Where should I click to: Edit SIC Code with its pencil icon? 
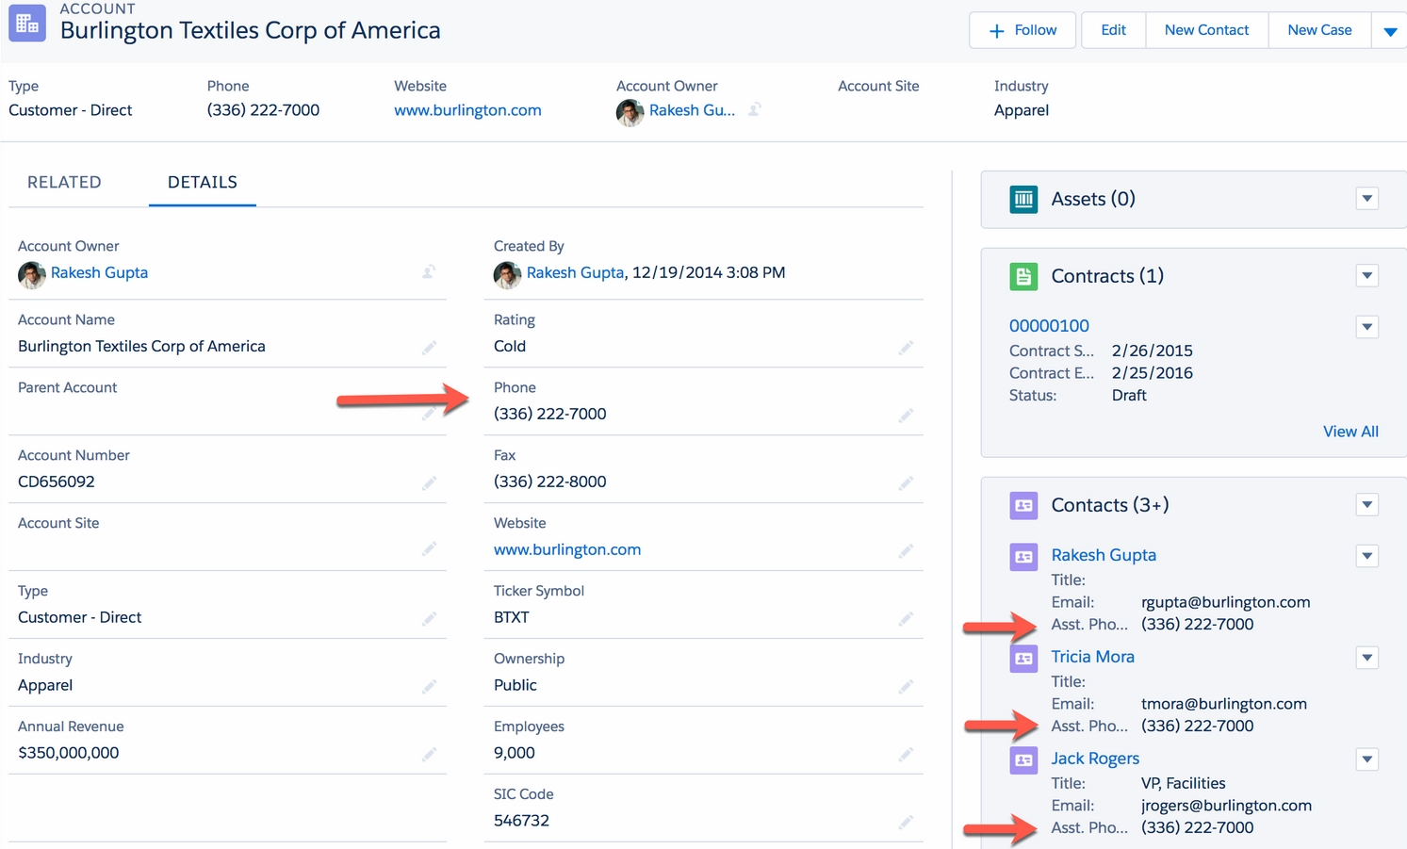(x=906, y=823)
